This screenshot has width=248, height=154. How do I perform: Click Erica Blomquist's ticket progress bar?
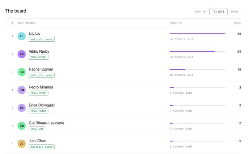[197, 105]
